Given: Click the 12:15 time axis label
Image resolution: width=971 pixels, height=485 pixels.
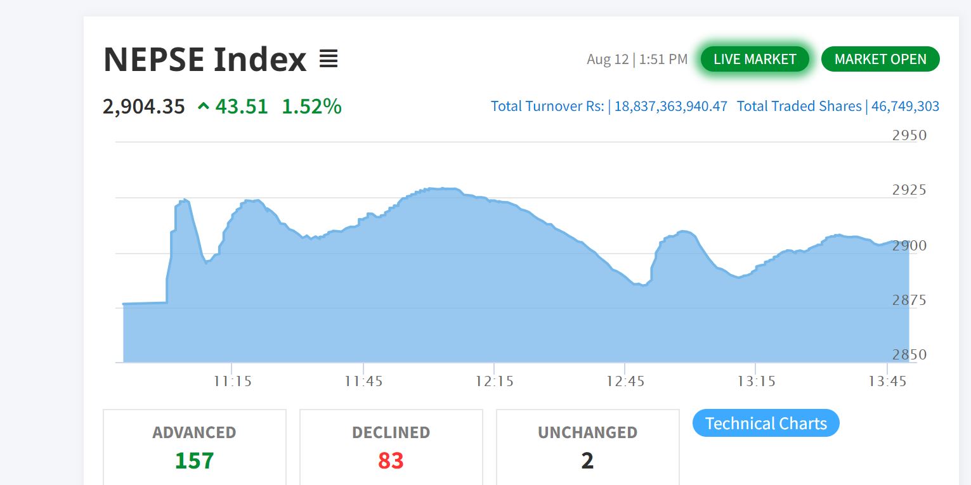Looking at the screenshot, I should [x=495, y=381].
